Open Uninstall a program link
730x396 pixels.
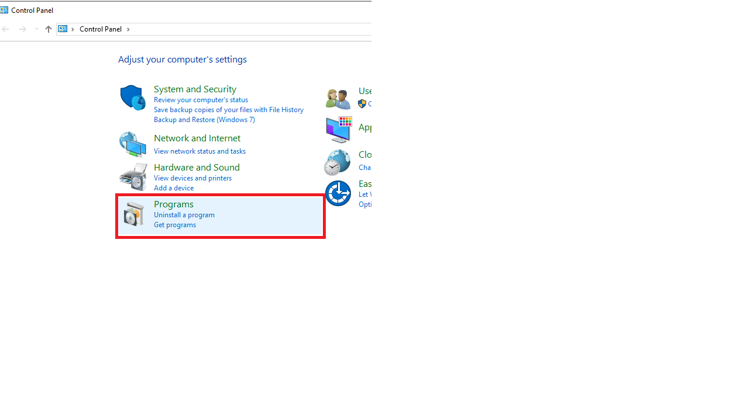click(x=184, y=215)
